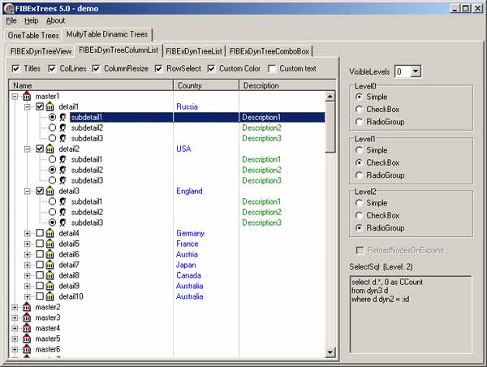The image size is (487, 367).
Task: Click inside the SelectSql text area
Action: click(x=411, y=314)
